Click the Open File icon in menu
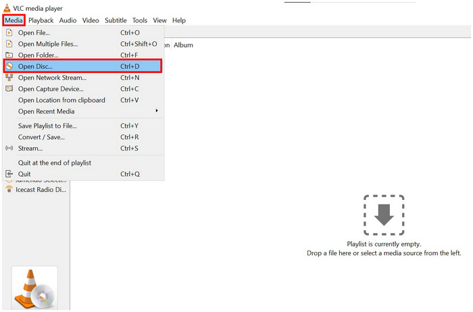 tap(9, 32)
